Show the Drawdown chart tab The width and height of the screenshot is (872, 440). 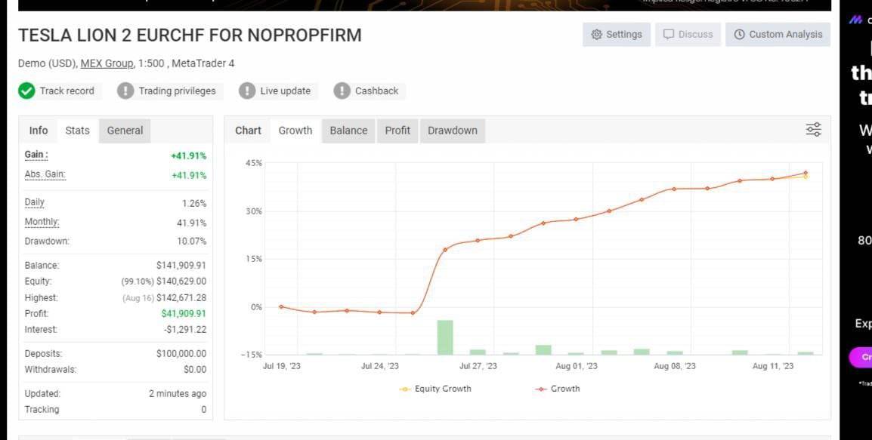[x=452, y=131]
